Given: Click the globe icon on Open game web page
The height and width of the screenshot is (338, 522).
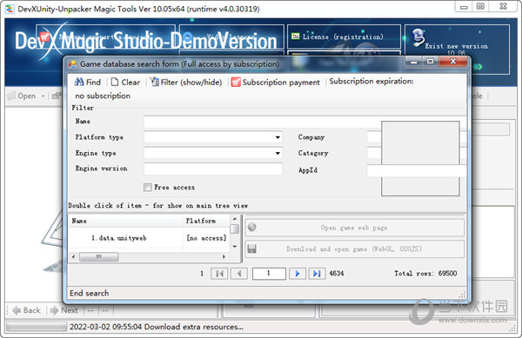Looking at the screenshot, I should coord(252,227).
